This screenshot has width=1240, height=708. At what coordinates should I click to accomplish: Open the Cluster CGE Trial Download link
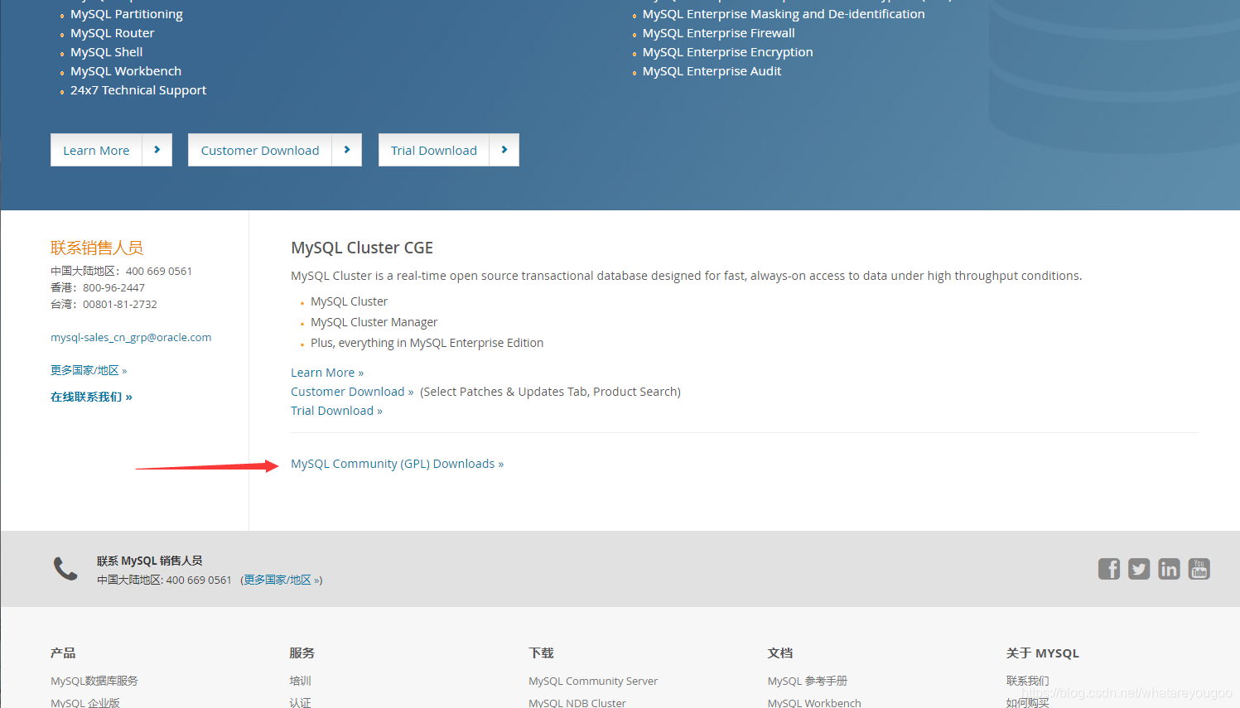[336, 411]
